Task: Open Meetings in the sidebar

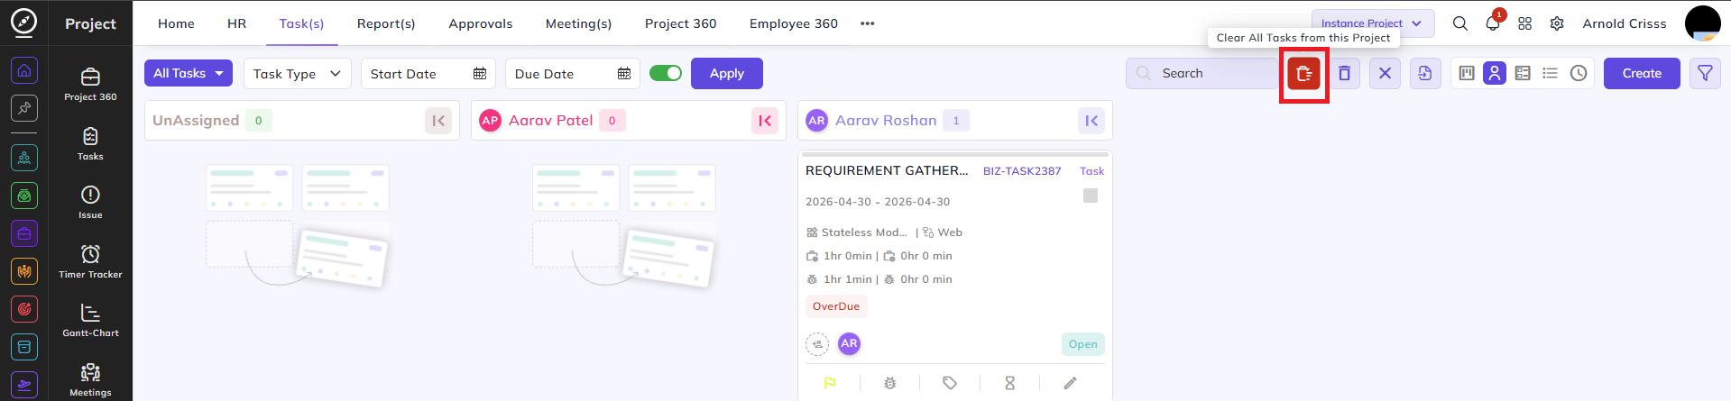Action: pyautogui.click(x=90, y=380)
